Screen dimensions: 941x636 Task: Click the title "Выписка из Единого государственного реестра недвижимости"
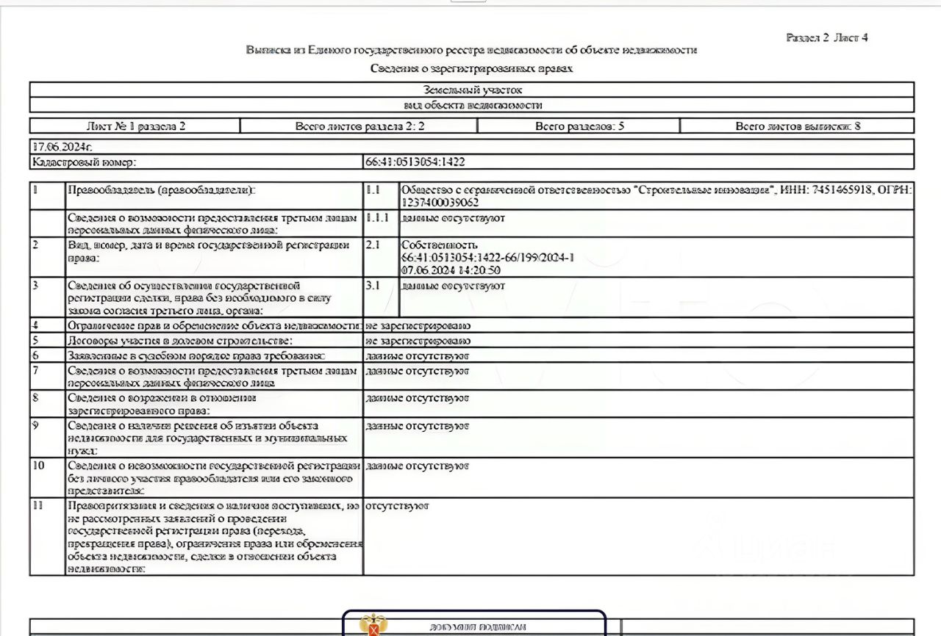[471, 50]
